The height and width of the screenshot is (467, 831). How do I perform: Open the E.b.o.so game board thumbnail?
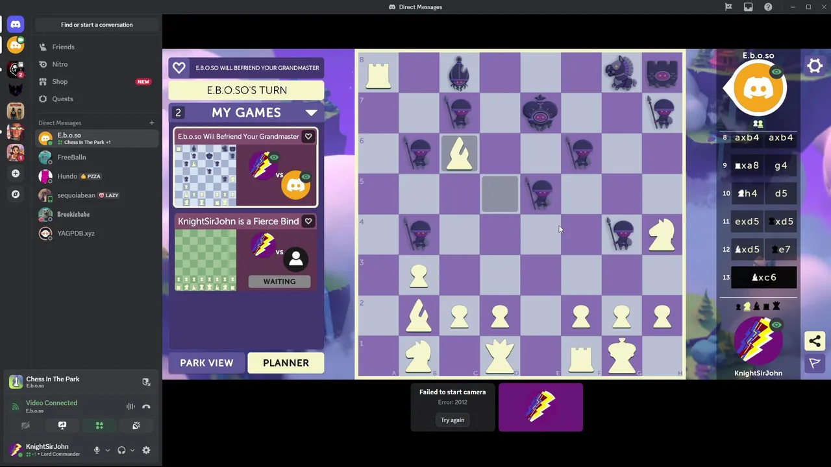[205, 175]
